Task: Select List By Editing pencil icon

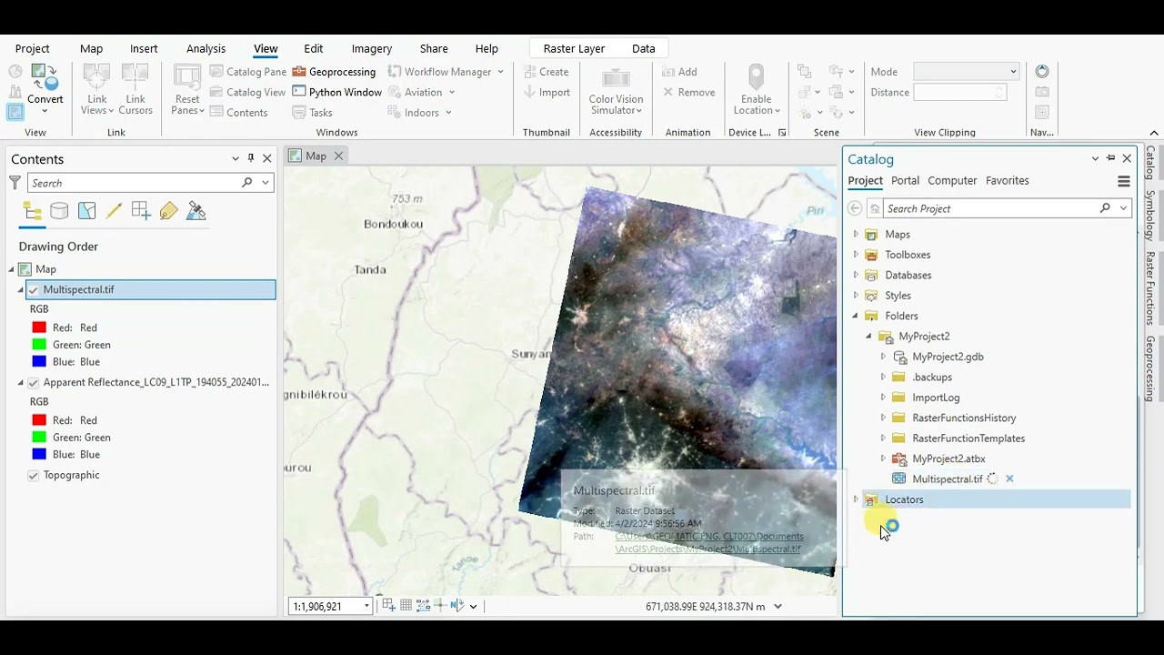Action: pyautogui.click(x=114, y=211)
